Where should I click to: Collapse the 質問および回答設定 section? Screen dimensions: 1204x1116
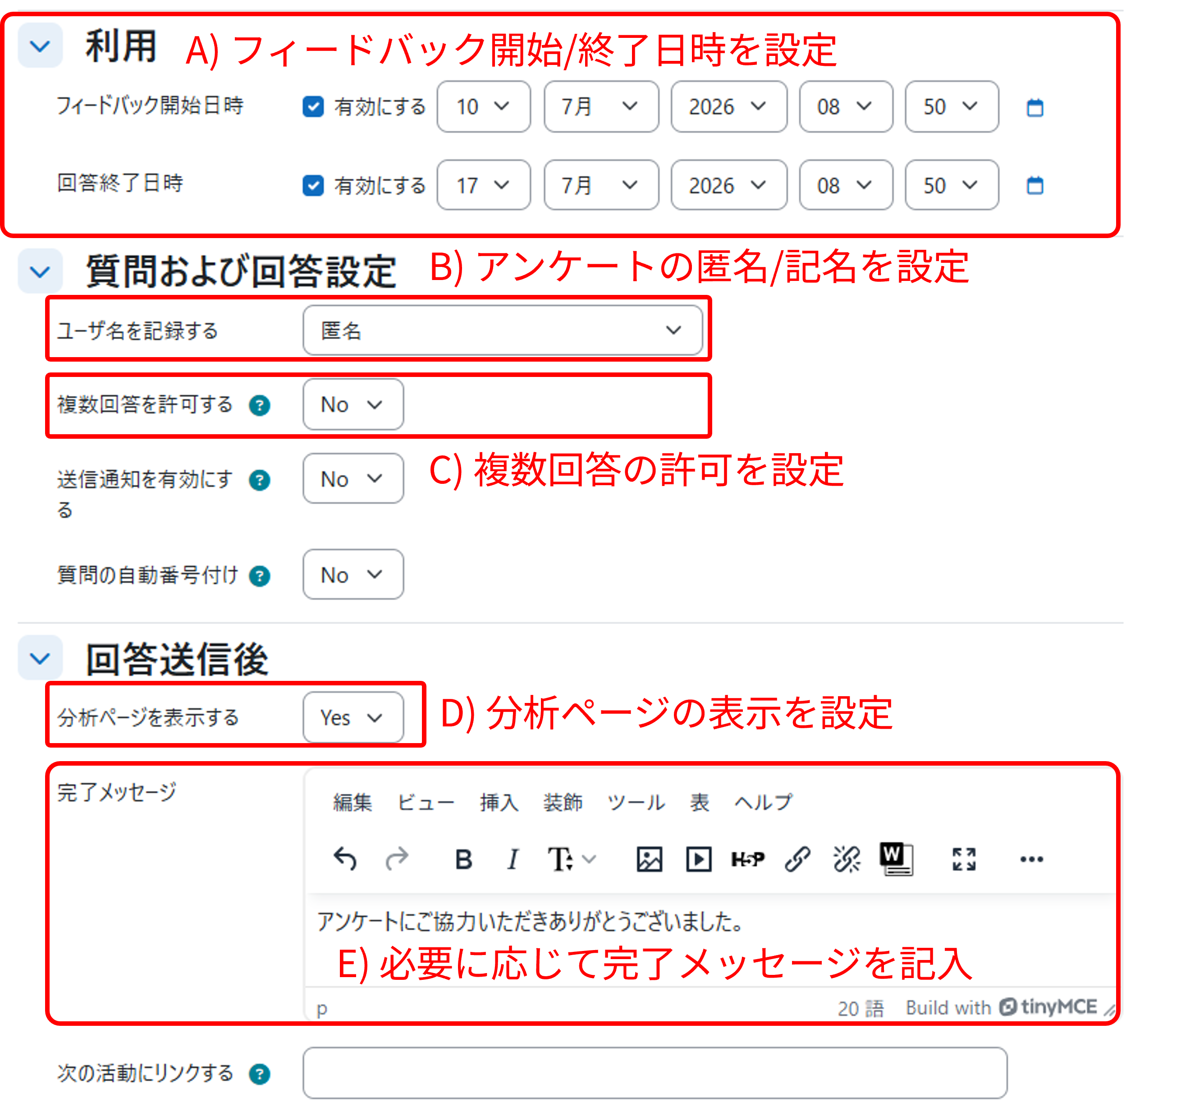pyautogui.click(x=40, y=272)
